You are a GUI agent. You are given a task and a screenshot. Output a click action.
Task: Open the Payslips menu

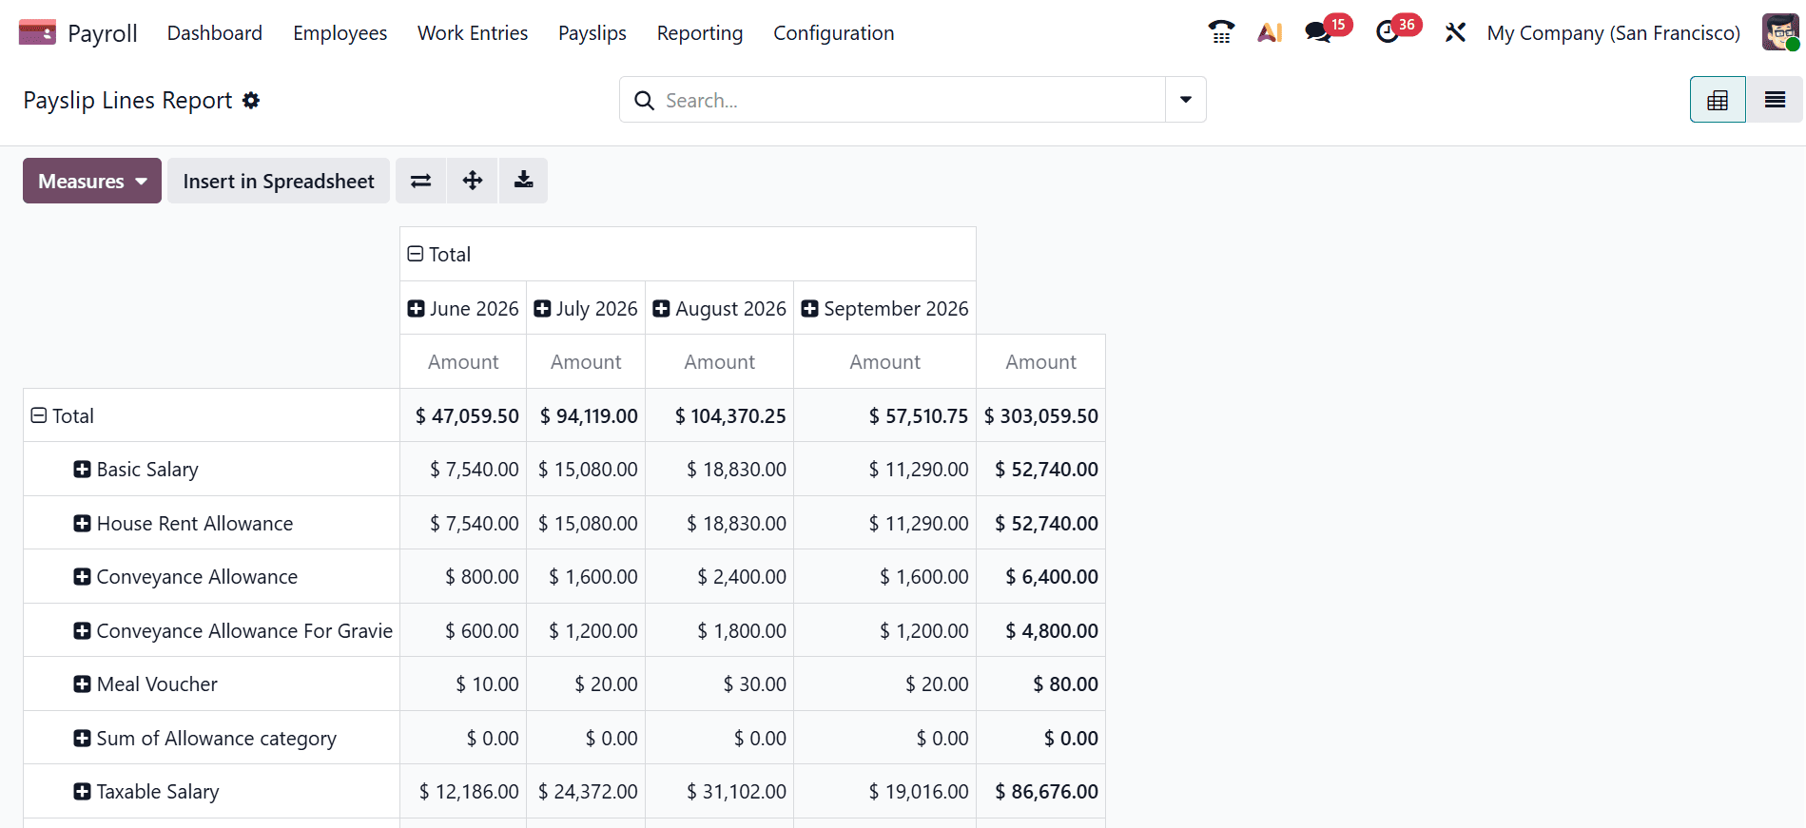[592, 33]
